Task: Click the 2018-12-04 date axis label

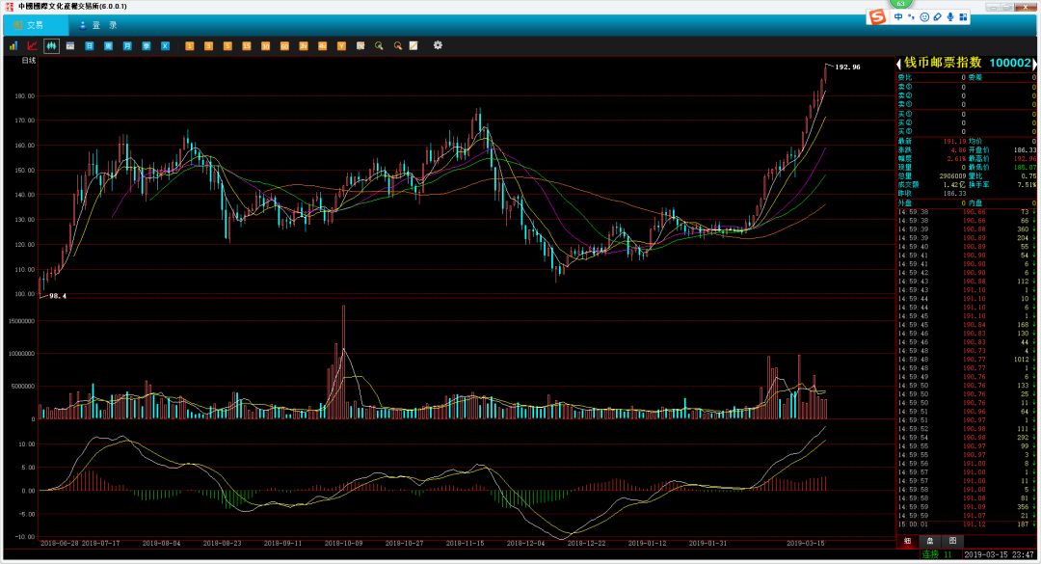Action: (525, 544)
